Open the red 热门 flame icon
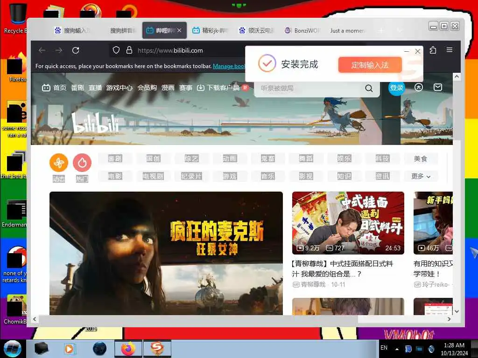Screen dimensions: 478x358 click(x=82, y=163)
